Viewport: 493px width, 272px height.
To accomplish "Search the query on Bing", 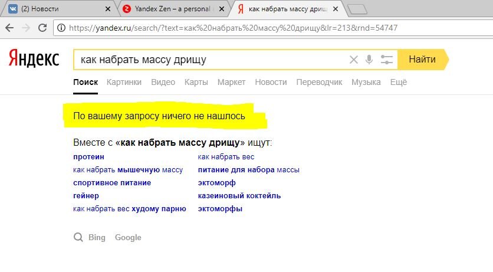I will coord(97,237).
